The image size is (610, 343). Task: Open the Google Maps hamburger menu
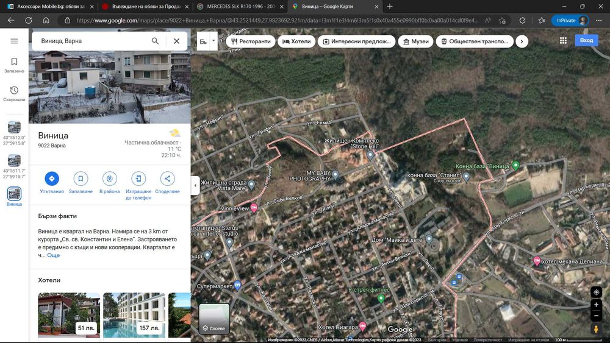click(x=14, y=41)
